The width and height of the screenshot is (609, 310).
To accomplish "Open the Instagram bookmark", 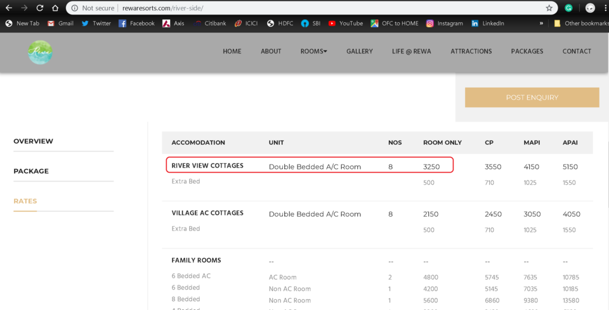I will tap(444, 24).
